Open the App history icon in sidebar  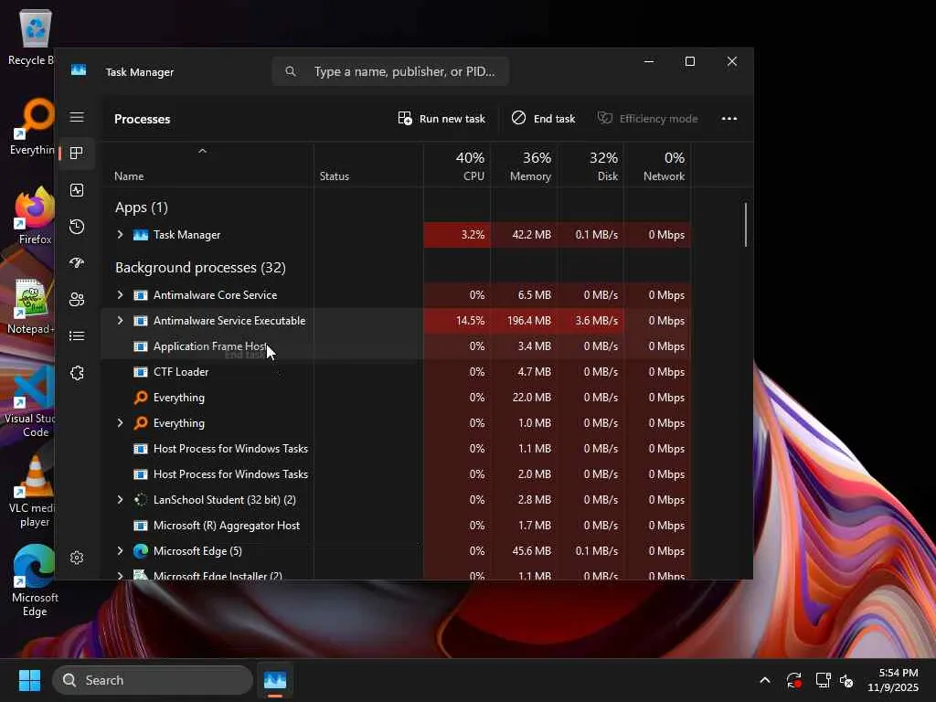click(x=77, y=227)
